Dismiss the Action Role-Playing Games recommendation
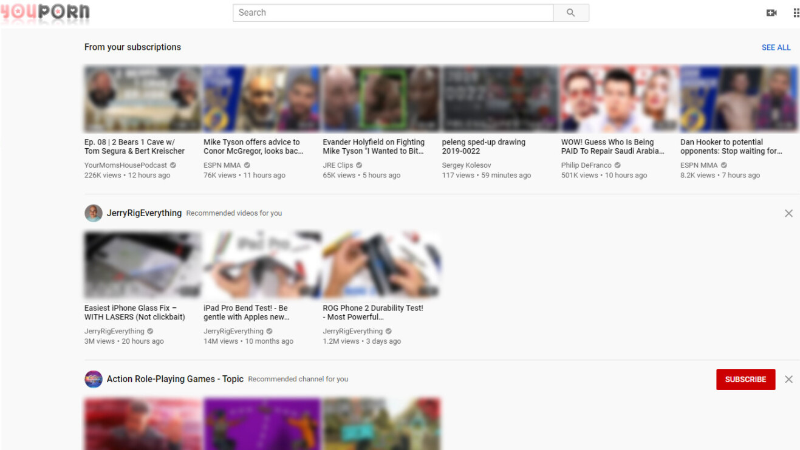This screenshot has height=450, width=800. (788, 380)
